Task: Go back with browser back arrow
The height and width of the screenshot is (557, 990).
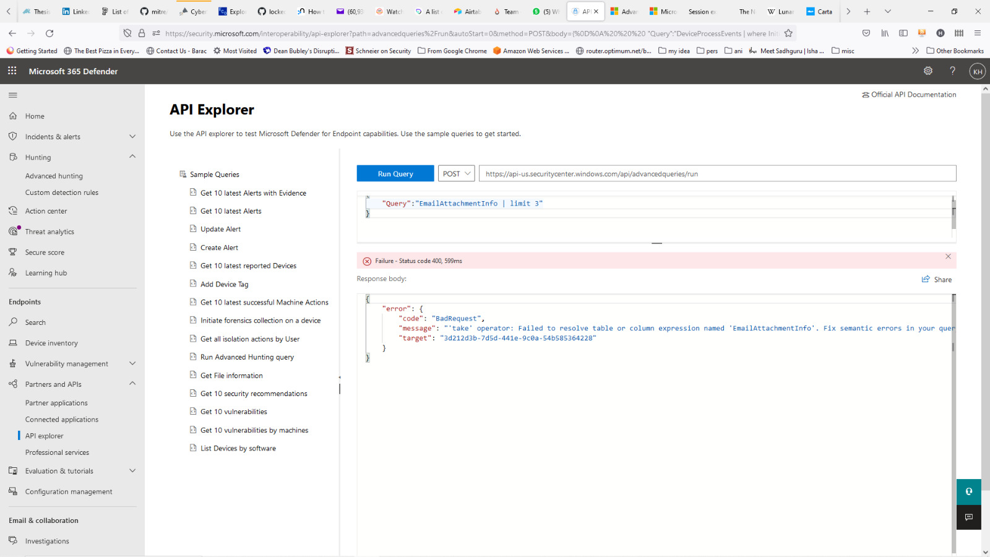Action: tap(12, 33)
